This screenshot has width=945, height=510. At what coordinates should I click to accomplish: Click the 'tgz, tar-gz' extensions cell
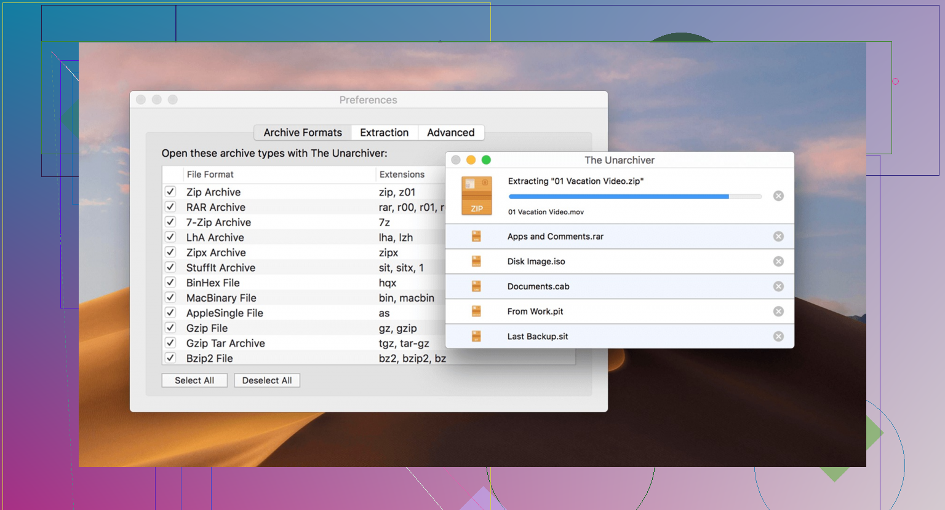(x=404, y=343)
